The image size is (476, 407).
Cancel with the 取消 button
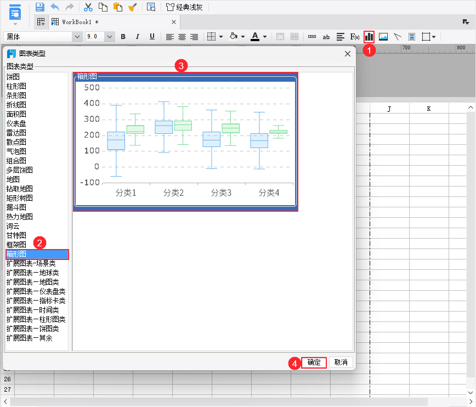(341, 363)
